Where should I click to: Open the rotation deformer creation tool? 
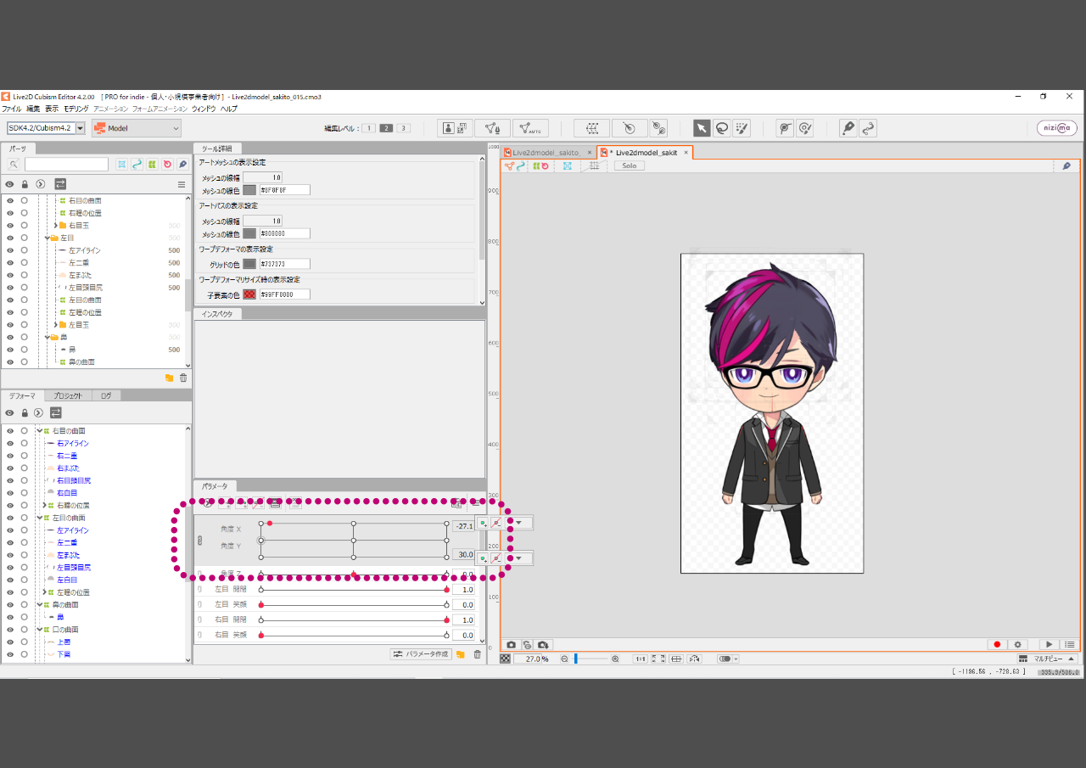click(659, 128)
